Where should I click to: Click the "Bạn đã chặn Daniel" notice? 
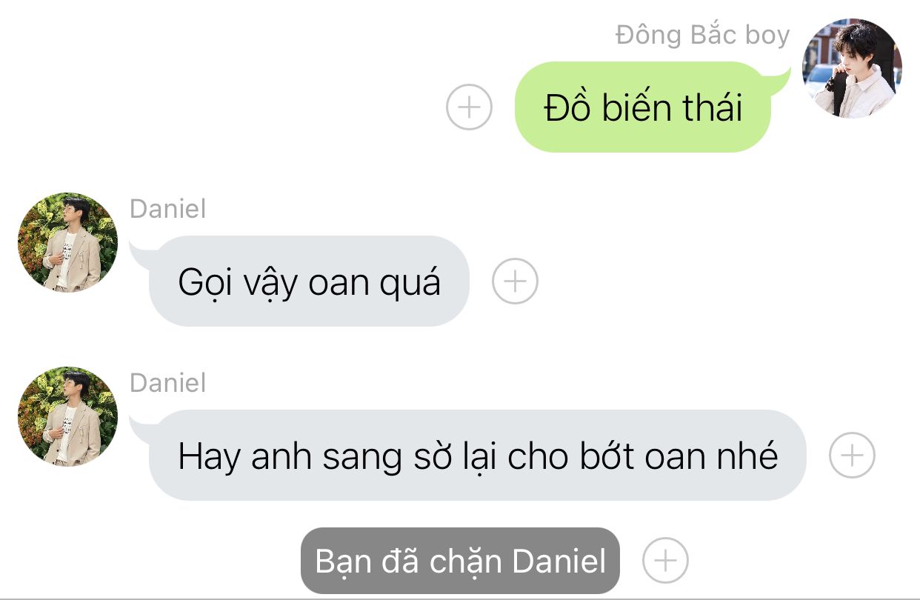point(460,561)
